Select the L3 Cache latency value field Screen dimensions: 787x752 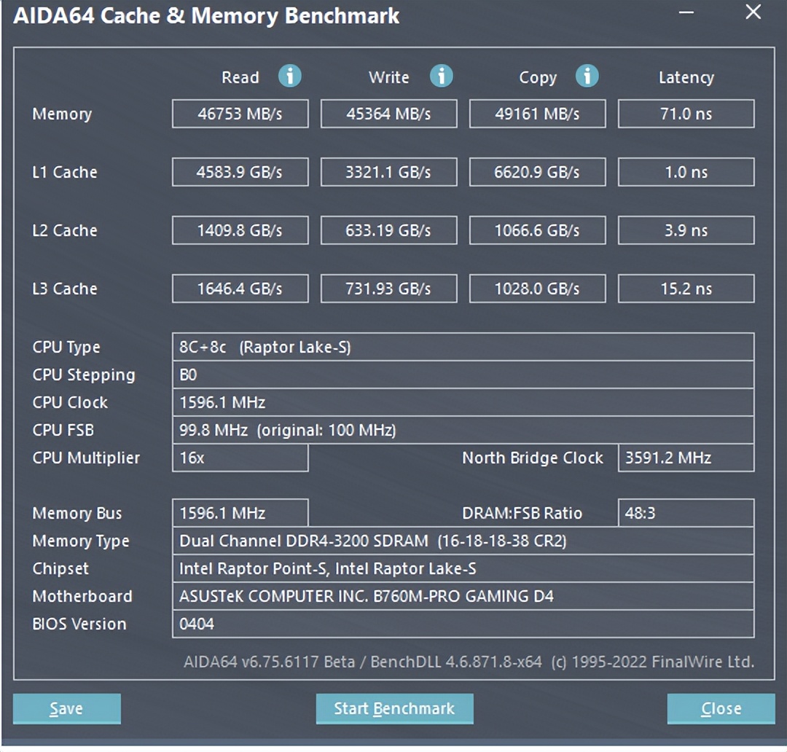685,289
